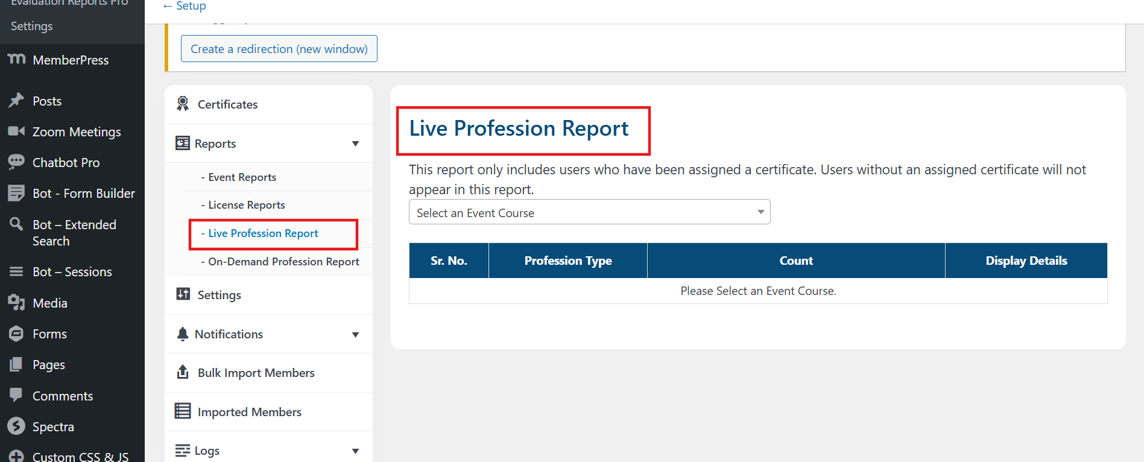
Task: Click the MemberPress logo icon
Action: (x=16, y=59)
